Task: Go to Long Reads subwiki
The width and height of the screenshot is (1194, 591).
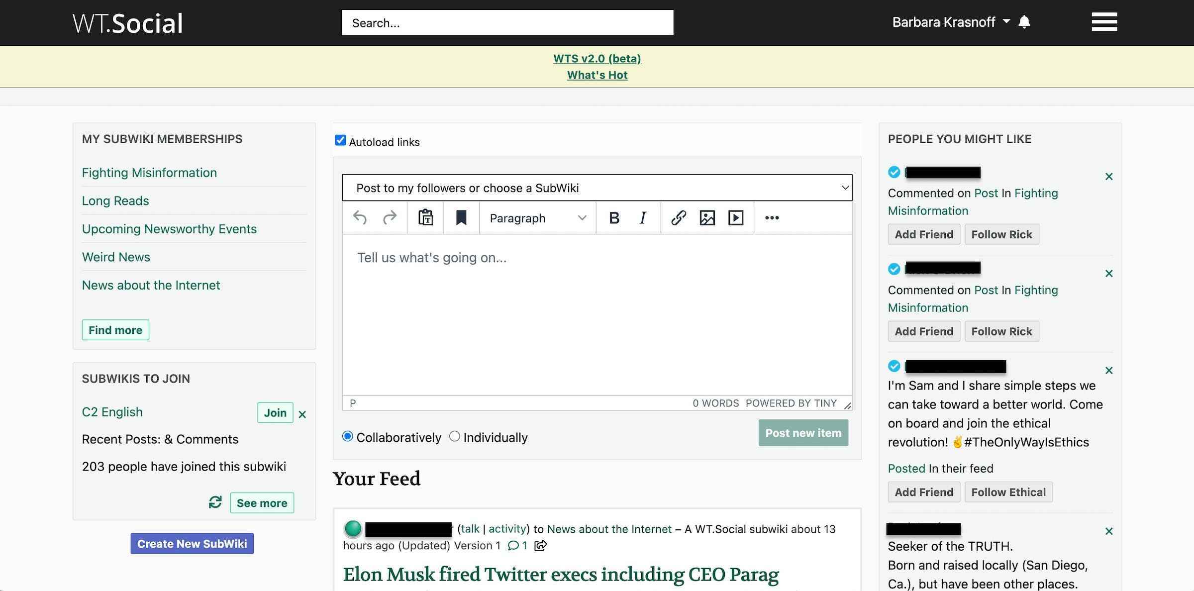Action: [x=115, y=200]
